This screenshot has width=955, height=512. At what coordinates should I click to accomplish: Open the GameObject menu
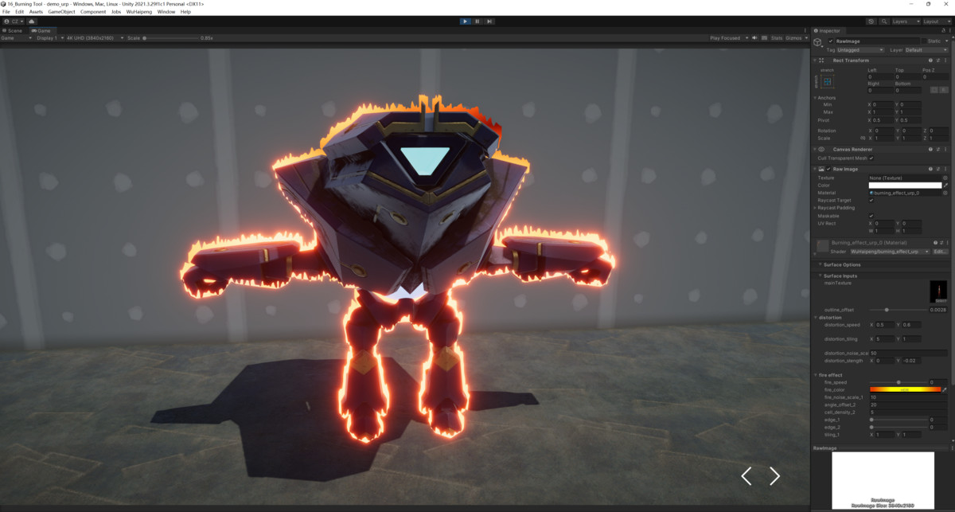(x=61, y=12)
